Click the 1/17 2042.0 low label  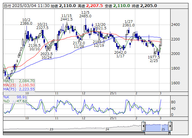(x=120, y=54)
